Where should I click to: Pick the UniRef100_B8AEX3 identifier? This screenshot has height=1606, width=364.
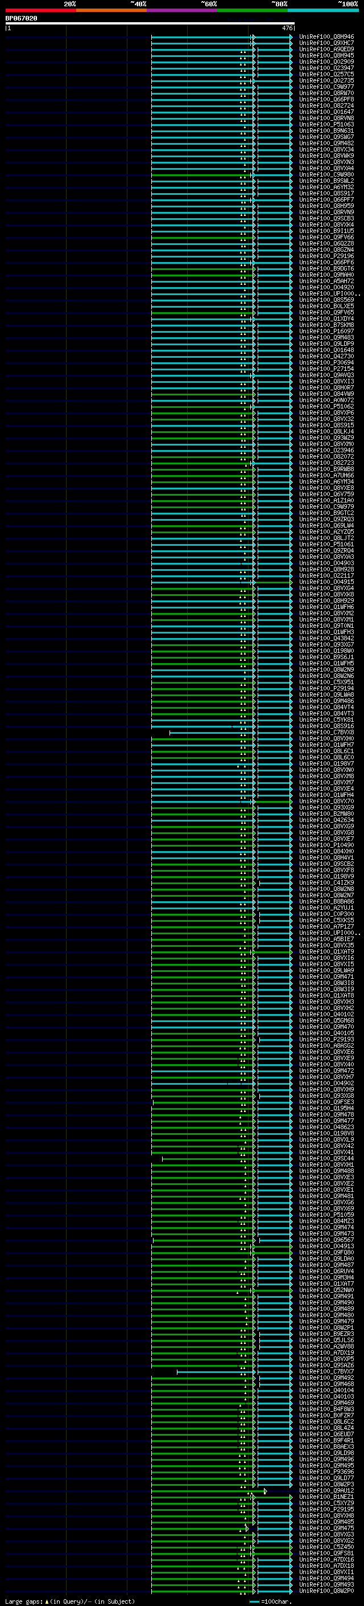[x=326, y=1446]
